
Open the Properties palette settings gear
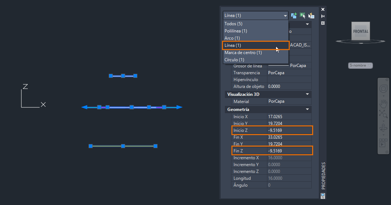323,23
